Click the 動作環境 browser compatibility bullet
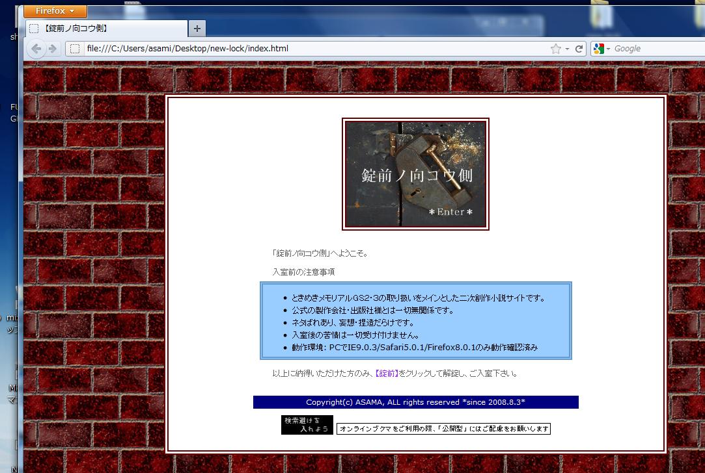The width and height of the screenshot is (705, 473). pos(415,348)
